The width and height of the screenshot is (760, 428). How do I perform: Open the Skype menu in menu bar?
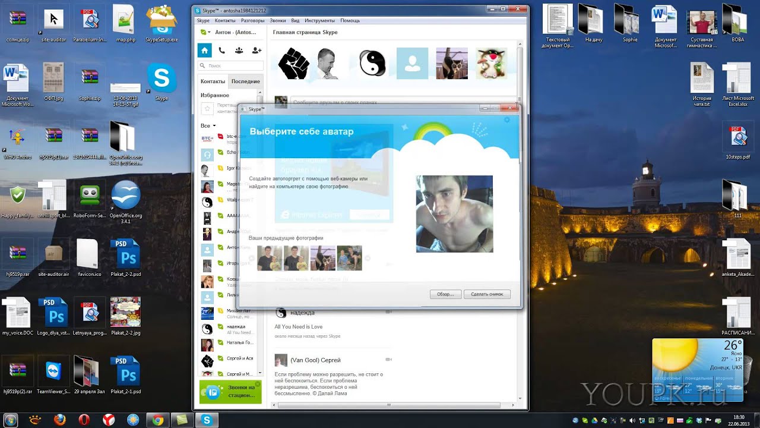[203, 20]
